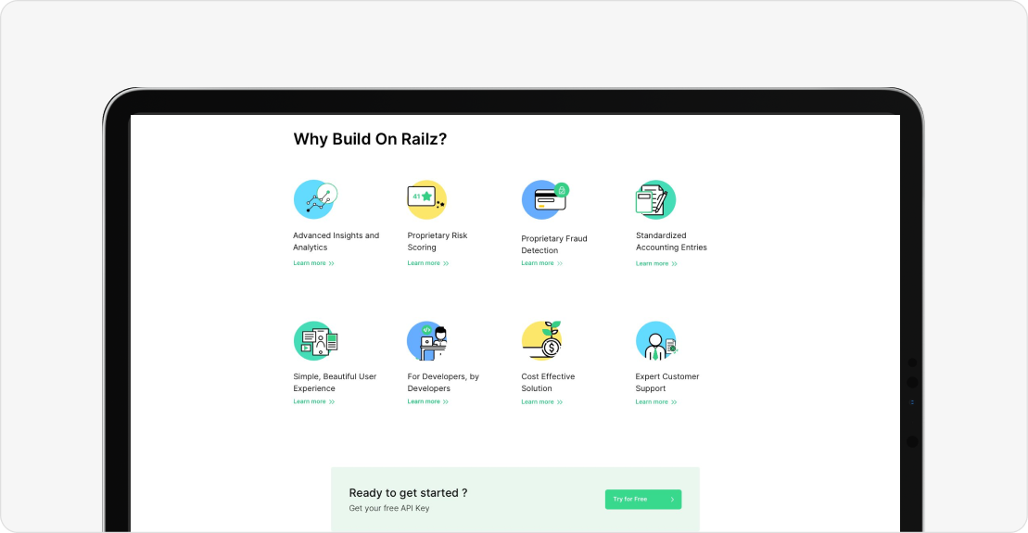
Task: Click the Proprietary Fraud Detection title
Action: 554,245
